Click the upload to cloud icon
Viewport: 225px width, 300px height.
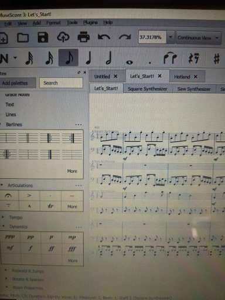(x=63, y=37)
